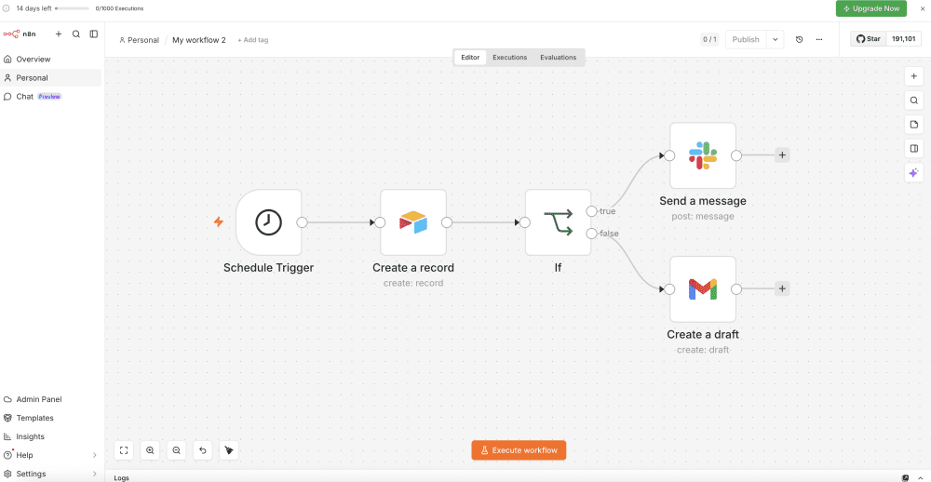The width and height of the screenshot is (931, 482).
Task: Click Personal breadcrumb link
Action: tap(139, 40)
